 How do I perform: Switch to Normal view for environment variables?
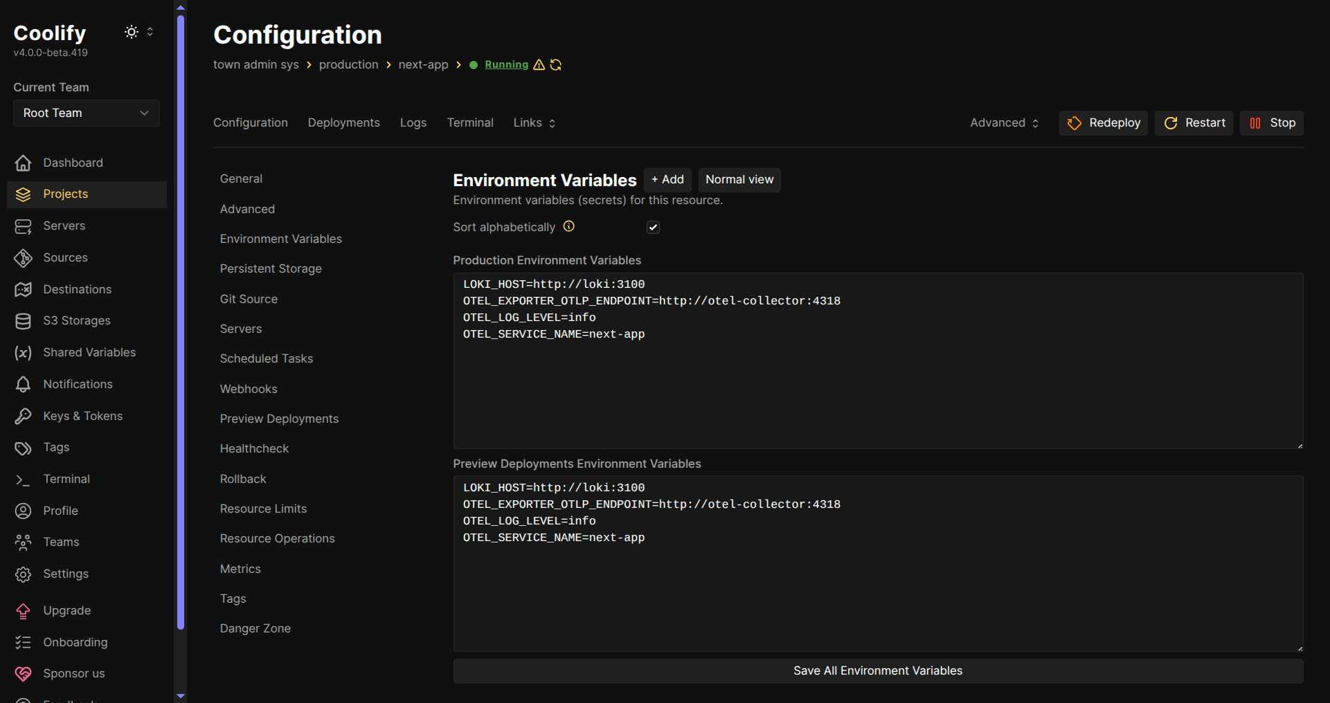[739, 179]
